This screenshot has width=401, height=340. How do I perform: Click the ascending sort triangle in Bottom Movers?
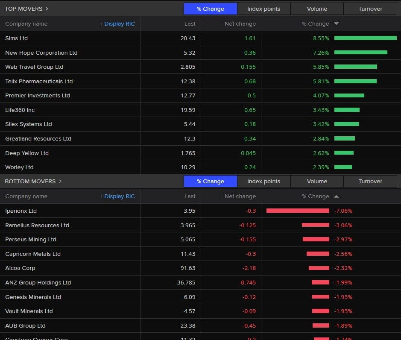[337, 196]
